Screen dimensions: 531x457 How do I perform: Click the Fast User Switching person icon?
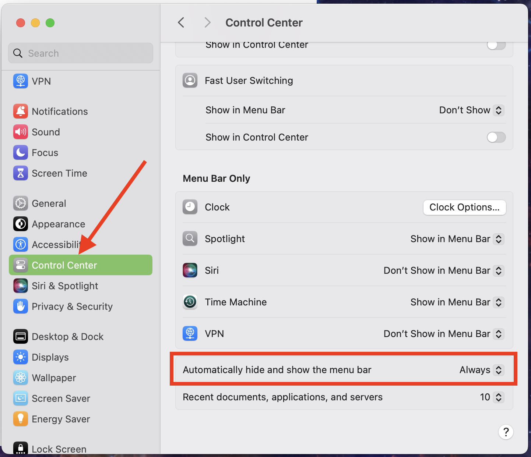(190, 80)
